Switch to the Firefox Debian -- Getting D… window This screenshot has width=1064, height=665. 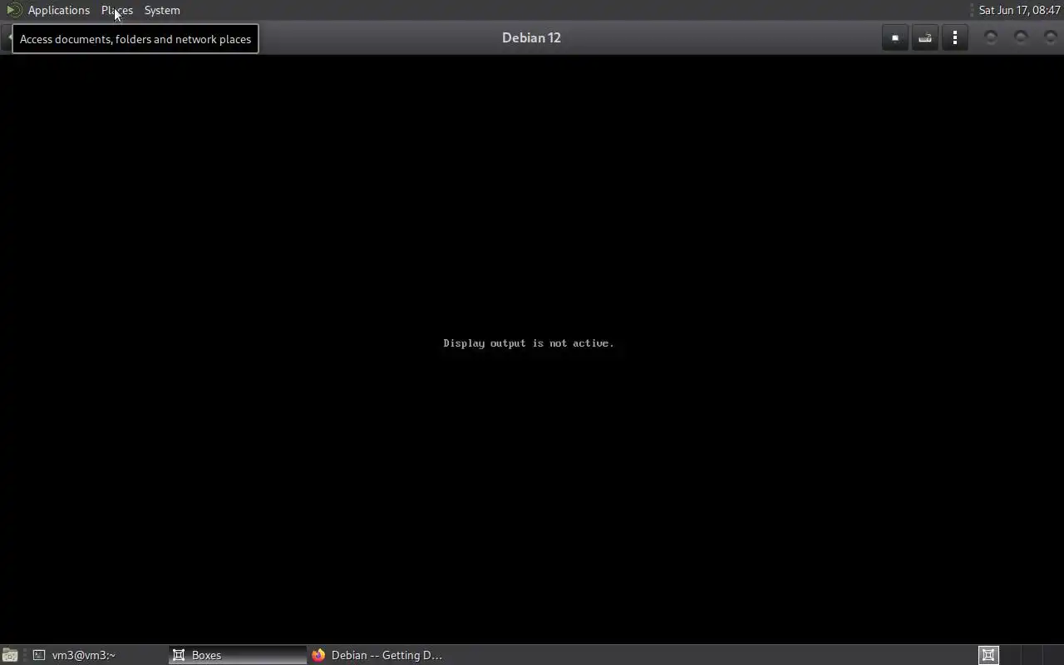[x=377, y=655]
